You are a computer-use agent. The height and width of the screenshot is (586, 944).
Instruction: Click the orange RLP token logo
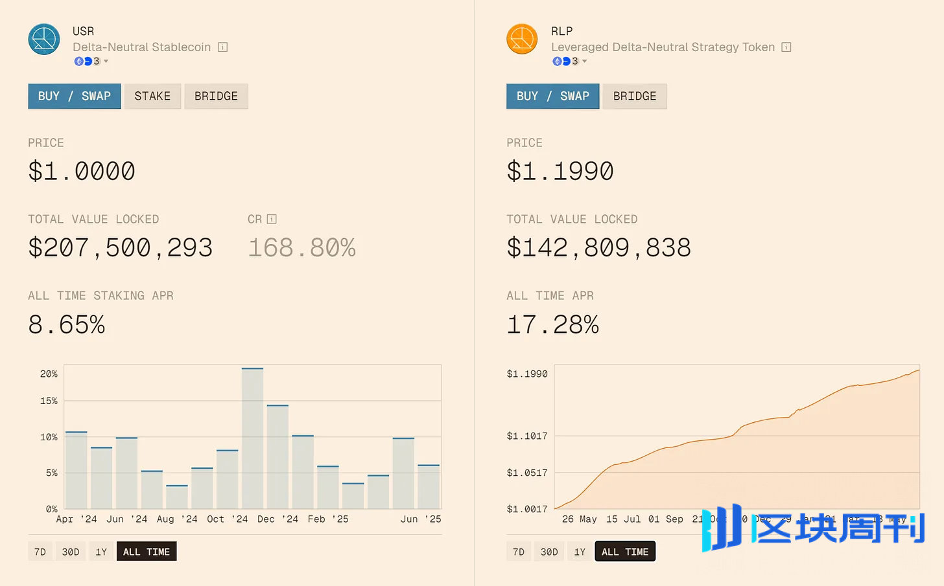pyautogui.click(x=522, y=39)
